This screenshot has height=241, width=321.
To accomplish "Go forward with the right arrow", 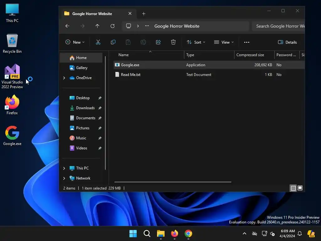I will (x=82, y=26).
